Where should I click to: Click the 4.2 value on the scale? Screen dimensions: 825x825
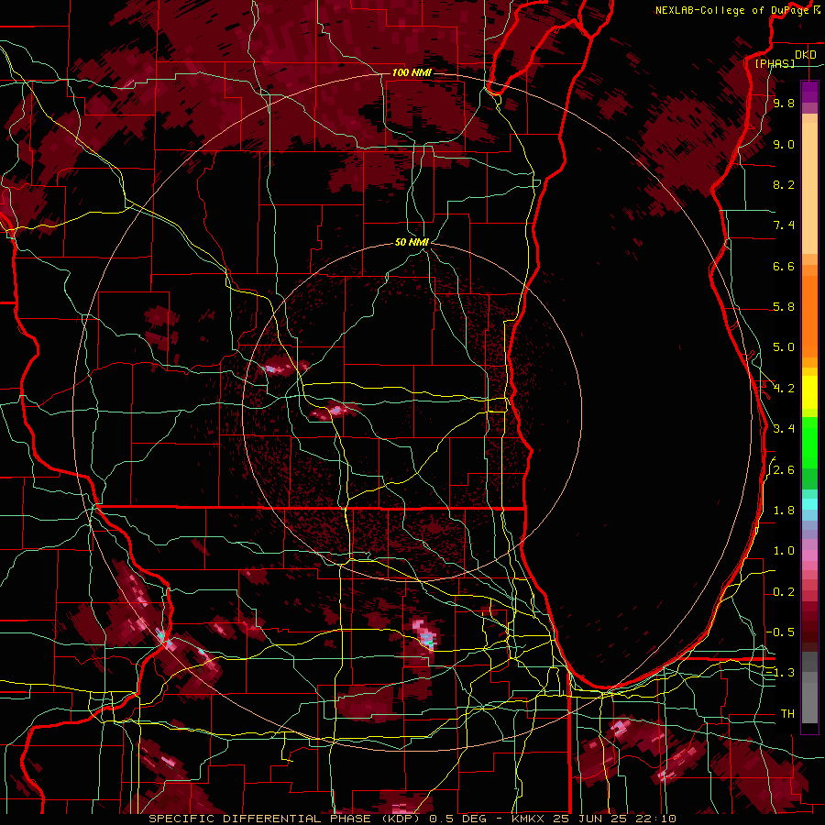tap(784, 389)
